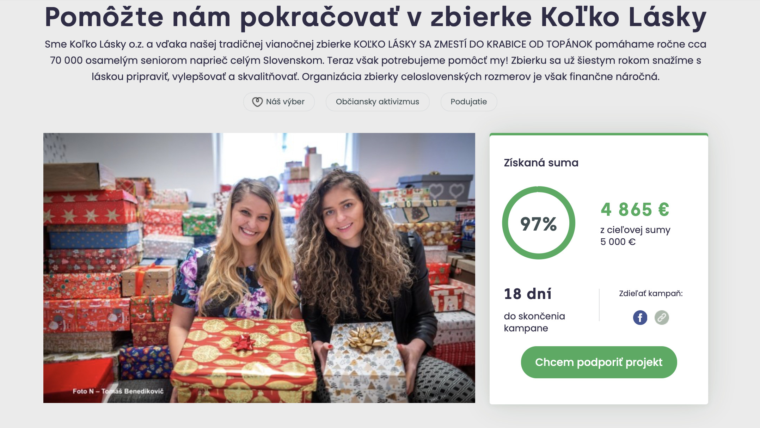
Task: Click Chcem podporiť projekt button
Action: (x=599, y=362)
